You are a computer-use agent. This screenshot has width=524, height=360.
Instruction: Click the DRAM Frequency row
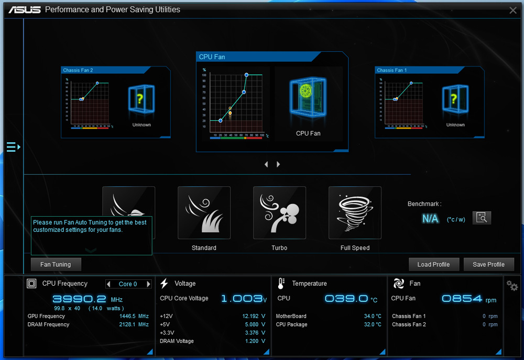click(88, 324)
